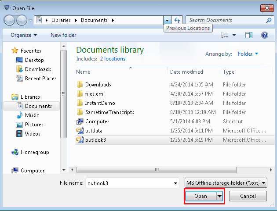Image resolution: width=277 pixels, height=211 pixels.
Task: Expand the arrow after Documents in address bar
Action: pyautogui.click(x=113, y=20)
